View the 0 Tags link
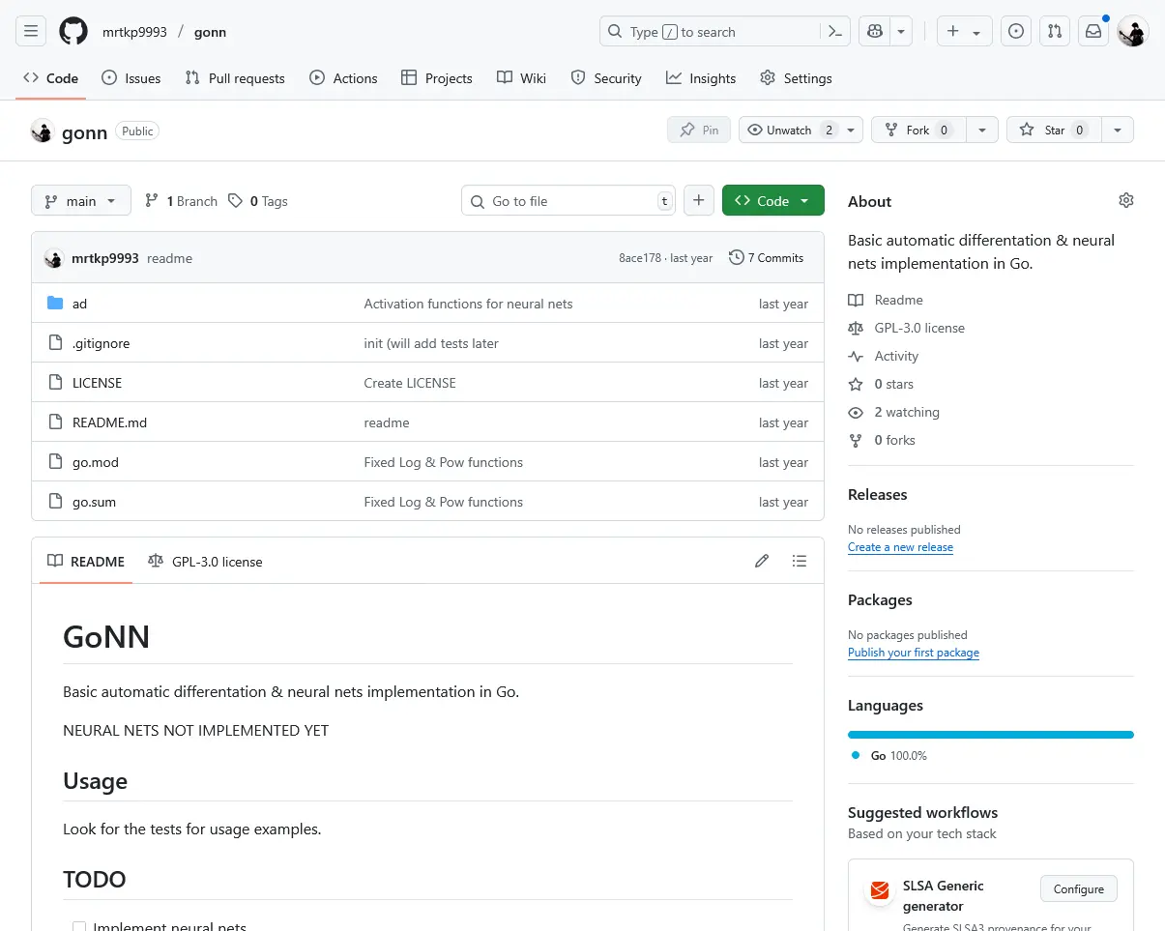 point(258,201)
